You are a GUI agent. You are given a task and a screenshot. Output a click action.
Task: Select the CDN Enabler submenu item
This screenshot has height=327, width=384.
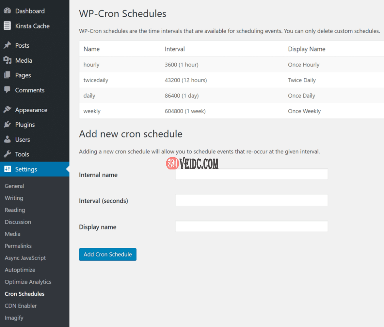[21, 306]
